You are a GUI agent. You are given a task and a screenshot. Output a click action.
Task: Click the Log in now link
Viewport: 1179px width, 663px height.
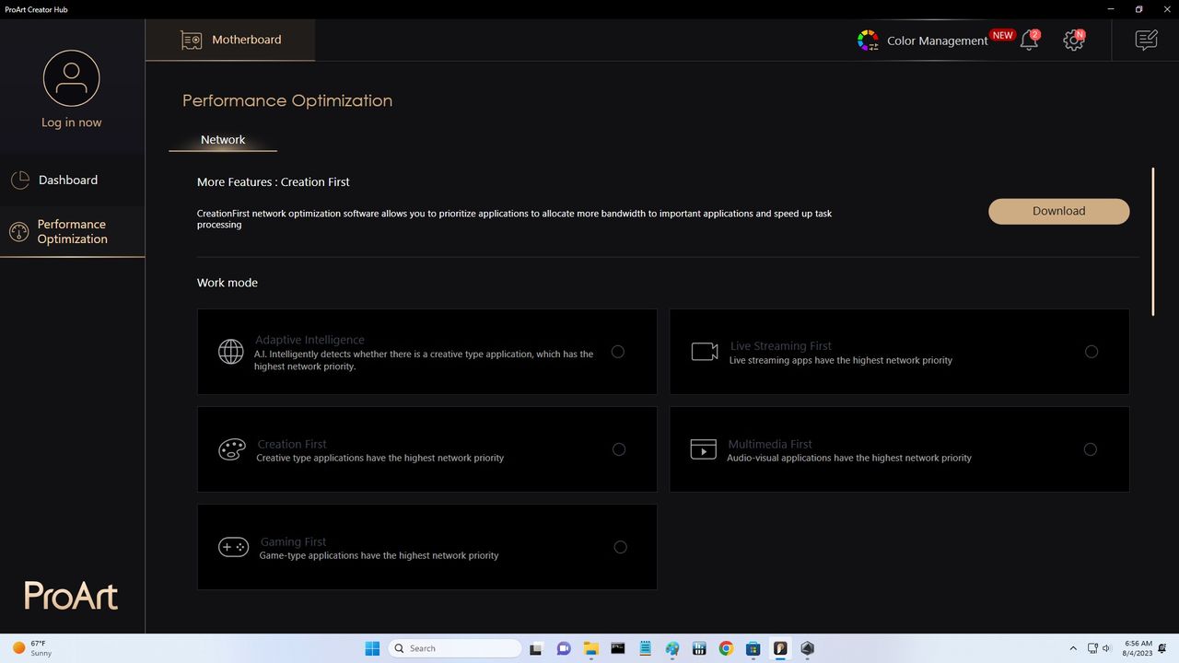(x=72, y=122)
